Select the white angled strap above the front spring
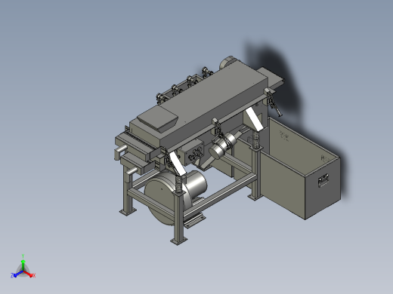 pos(178,164)
